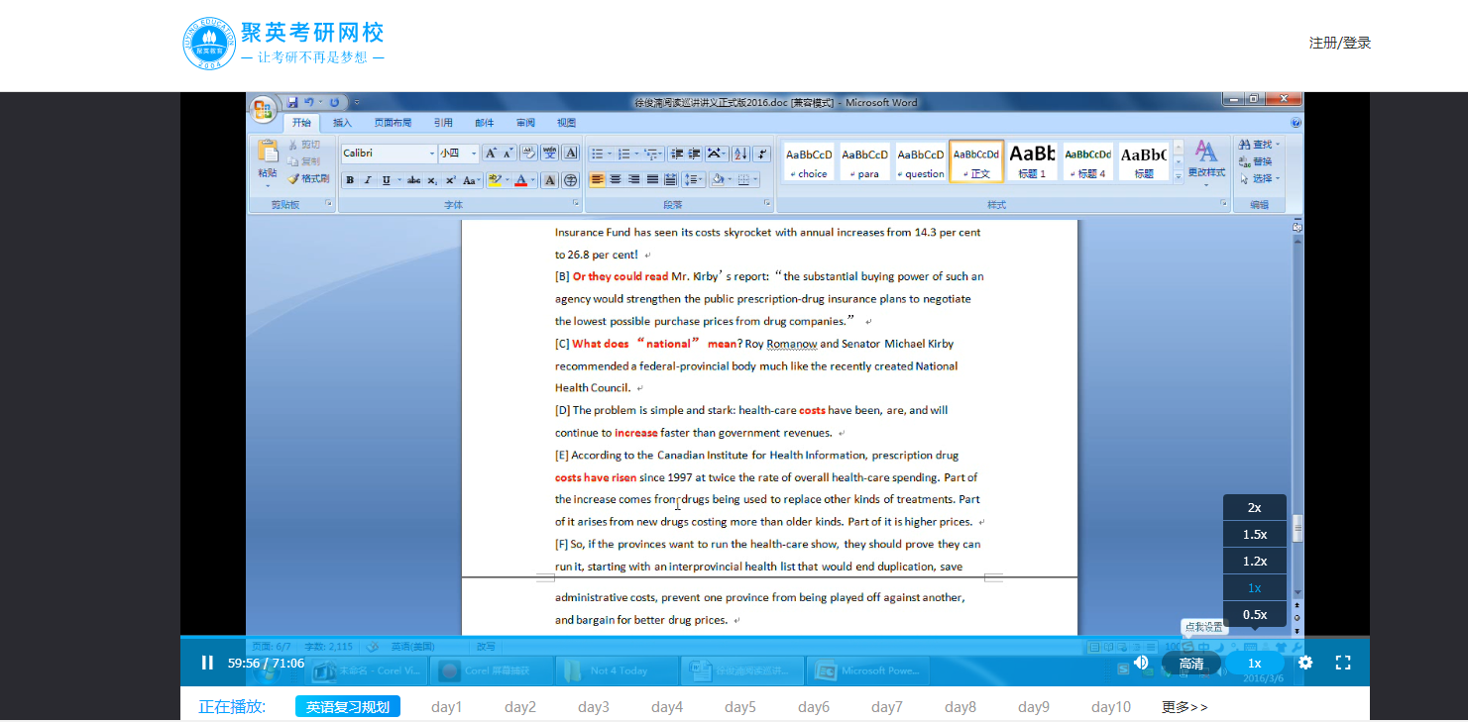
Task: Click the Undo arrow in Quick Access toolbar
Action: (309, 102)
